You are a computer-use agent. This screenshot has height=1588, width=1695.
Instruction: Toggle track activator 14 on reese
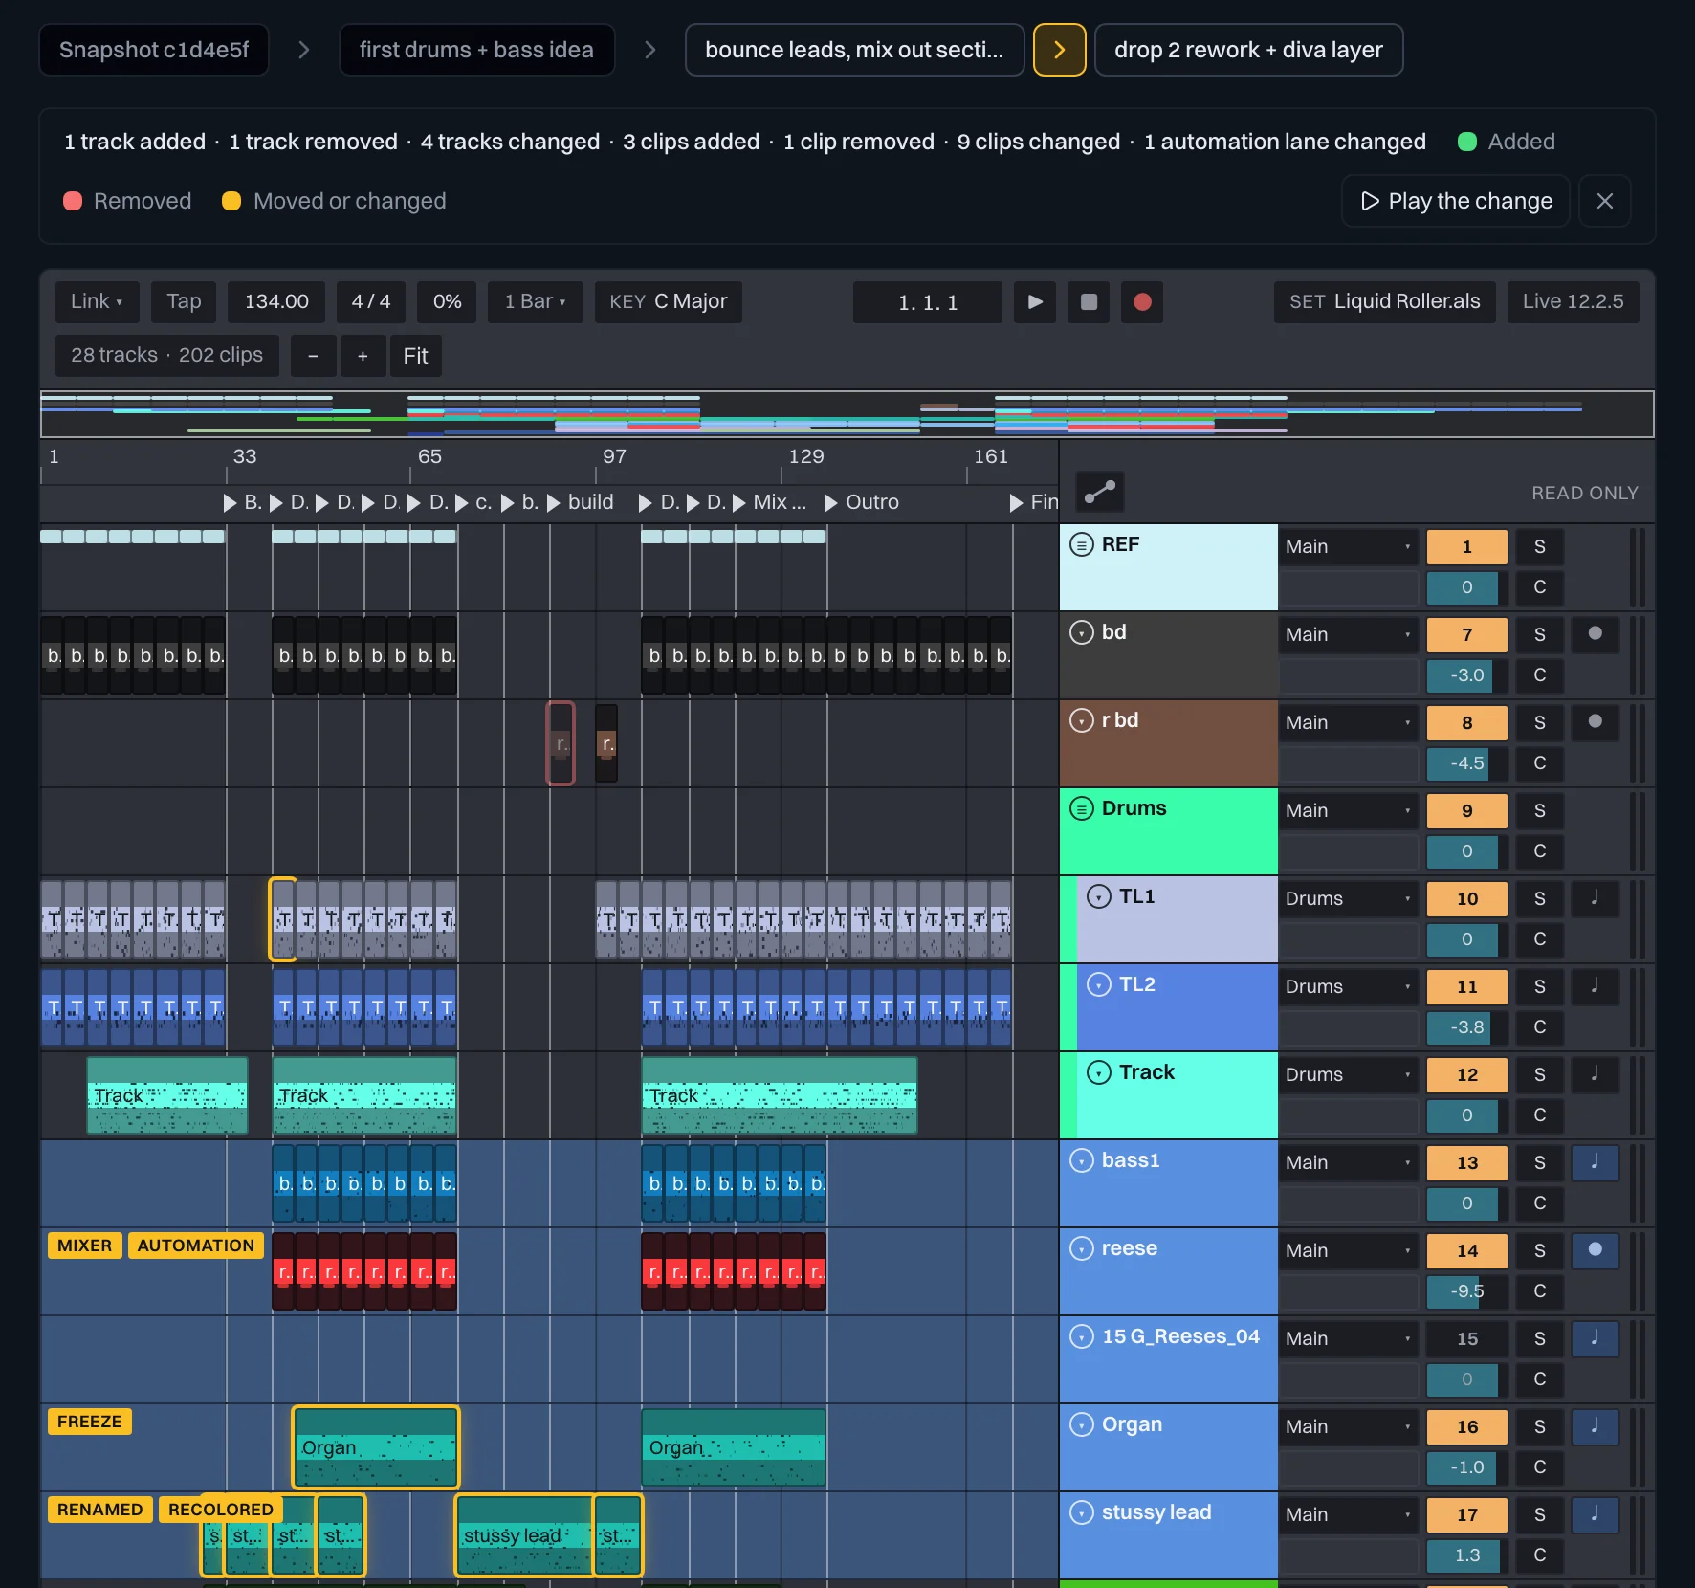pos(1466,1250)
